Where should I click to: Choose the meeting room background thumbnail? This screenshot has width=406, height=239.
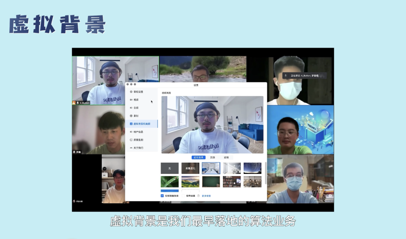point(211,168)
